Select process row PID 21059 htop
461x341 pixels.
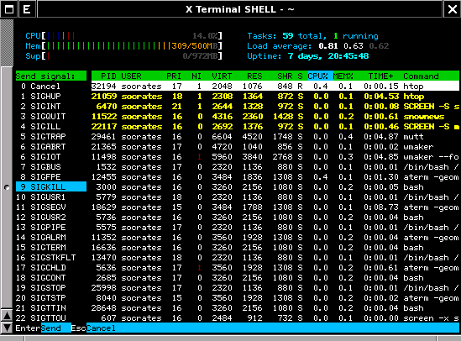tap(275, 97)
